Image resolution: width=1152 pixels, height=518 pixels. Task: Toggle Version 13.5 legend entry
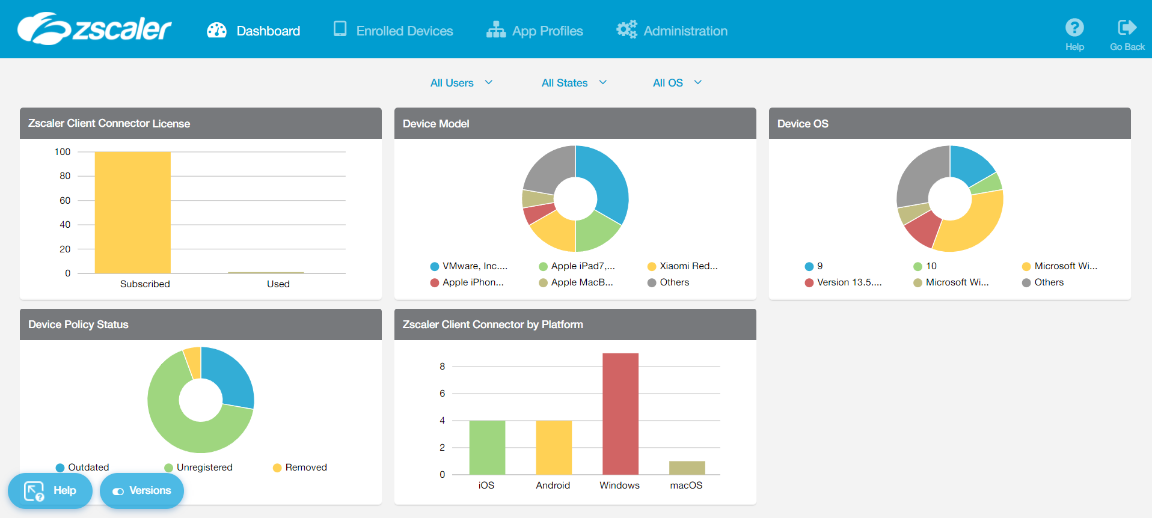(x=843, y=282)
